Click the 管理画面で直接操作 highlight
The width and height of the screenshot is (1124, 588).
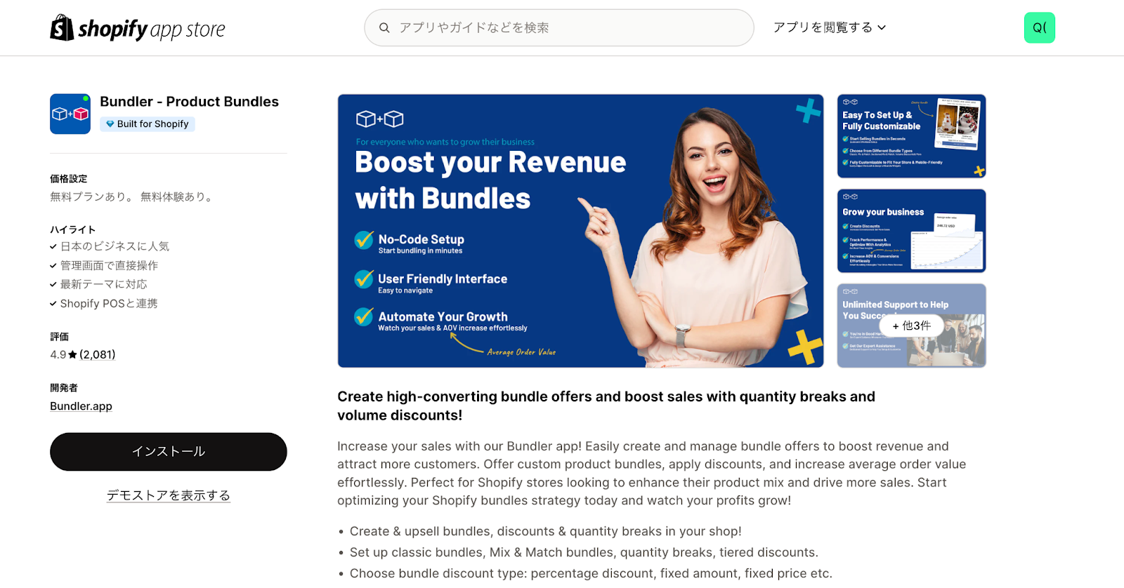pos(109,265)
